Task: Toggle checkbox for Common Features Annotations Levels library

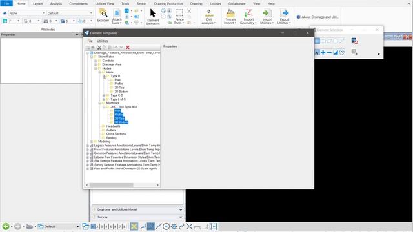Action: [92, 153]
